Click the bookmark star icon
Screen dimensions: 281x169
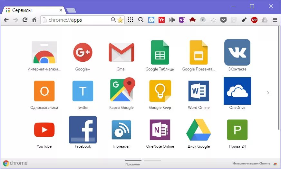(x=121, y=20)
